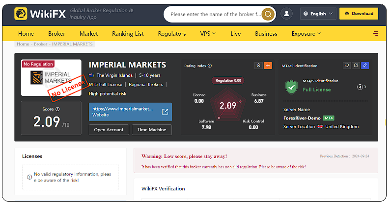390x205 pixels.
Task: Click the Rating Index info icon
Action: click(x=210, y=66)
